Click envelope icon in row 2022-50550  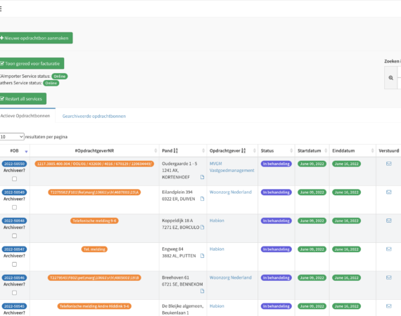pos(389,164)
